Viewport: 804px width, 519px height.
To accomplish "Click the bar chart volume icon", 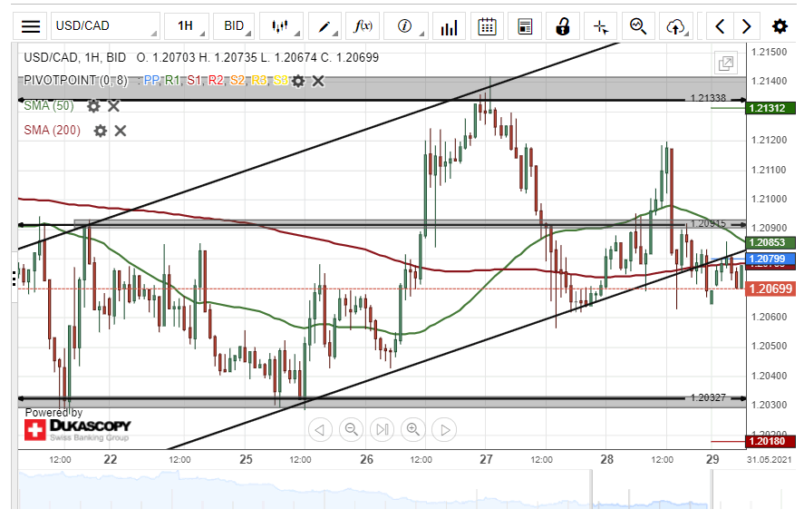I will click(x=448, y=26).
